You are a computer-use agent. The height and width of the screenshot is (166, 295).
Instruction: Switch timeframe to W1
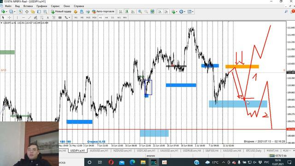point(119,18)
